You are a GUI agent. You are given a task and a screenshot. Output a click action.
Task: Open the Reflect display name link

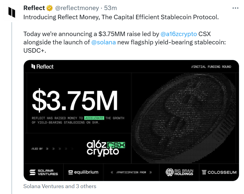tap(34, 8)
